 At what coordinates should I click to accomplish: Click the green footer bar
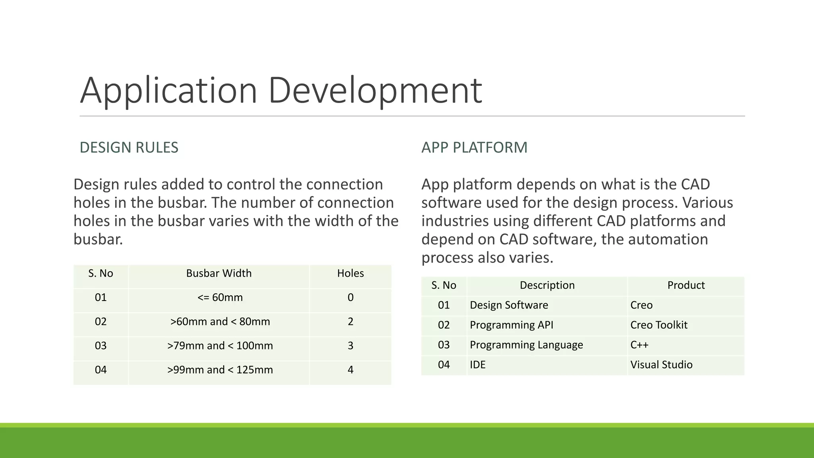pos(407,441)
